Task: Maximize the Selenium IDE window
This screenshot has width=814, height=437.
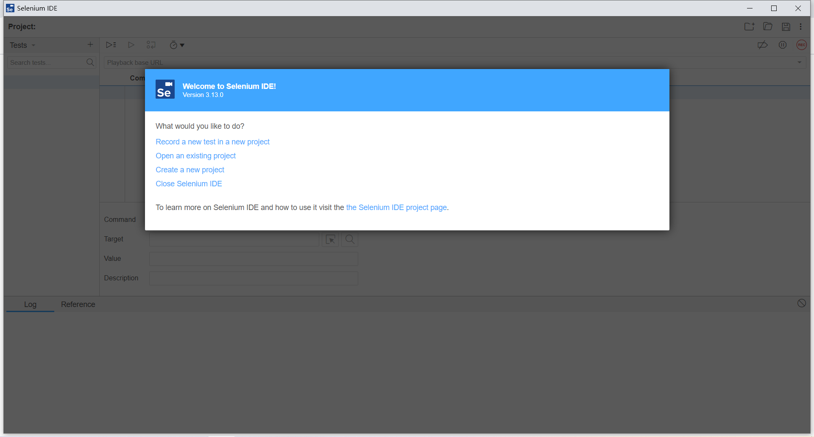Action: click(x=774, y=8)
